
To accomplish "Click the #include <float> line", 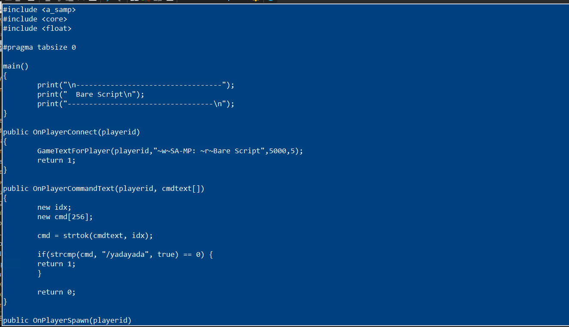I will (x=37, y=28).
